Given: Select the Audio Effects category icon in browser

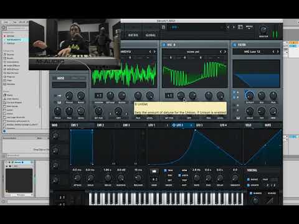Looking at the screenshot, I should [x=5, y=65].
